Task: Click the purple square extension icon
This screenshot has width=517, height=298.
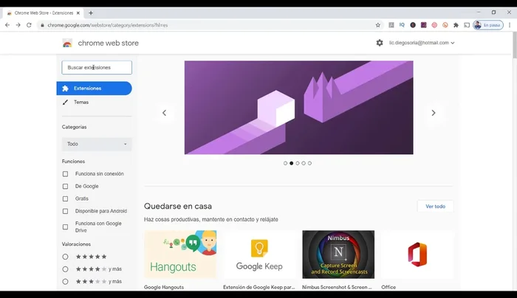Action: (x=424, y=25)
